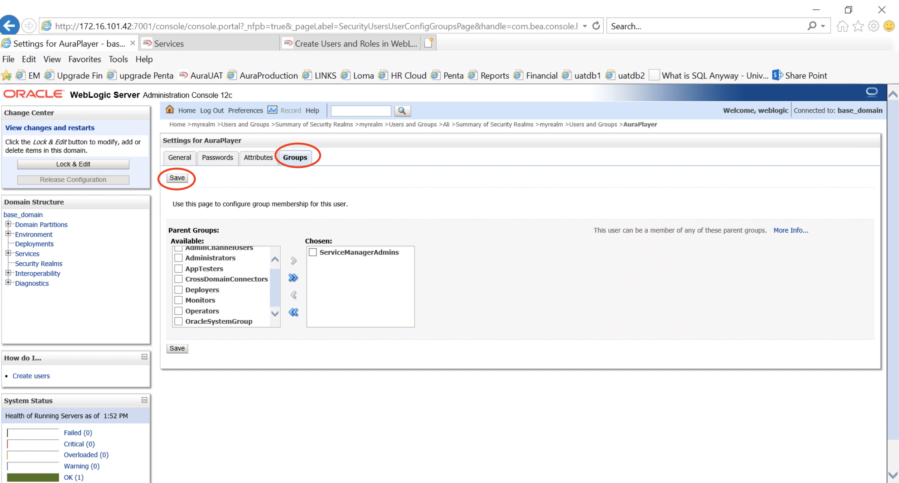This screenshot has width=899, height=483.
Task: Open browser Tools gear icon
Action: click(x=874, y=26)
